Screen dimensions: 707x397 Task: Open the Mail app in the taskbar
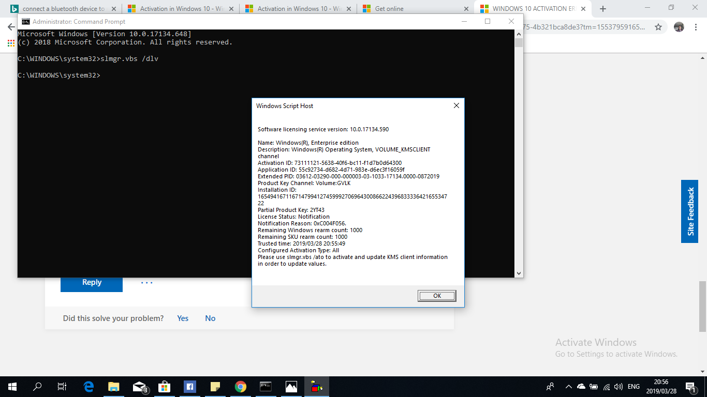coord(139,387)
